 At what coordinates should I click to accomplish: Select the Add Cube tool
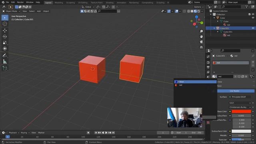(5, 68)
